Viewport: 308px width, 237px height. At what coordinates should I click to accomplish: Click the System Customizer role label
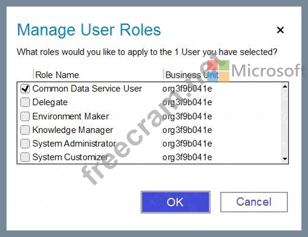point(70,157)
